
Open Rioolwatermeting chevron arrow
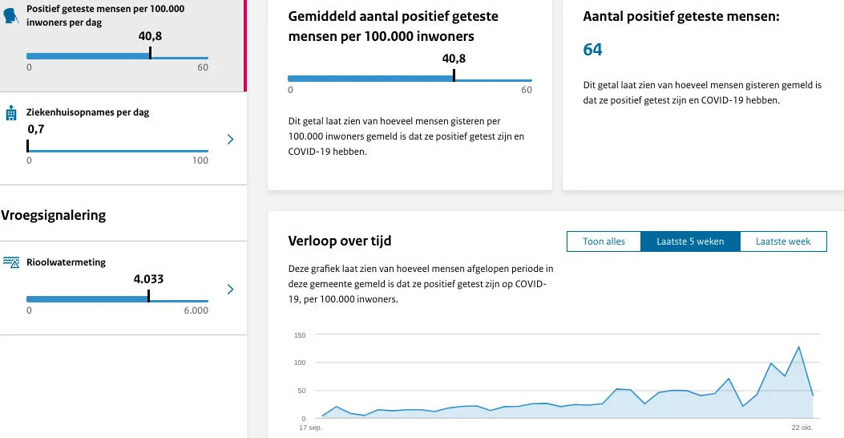pos(230,290)
